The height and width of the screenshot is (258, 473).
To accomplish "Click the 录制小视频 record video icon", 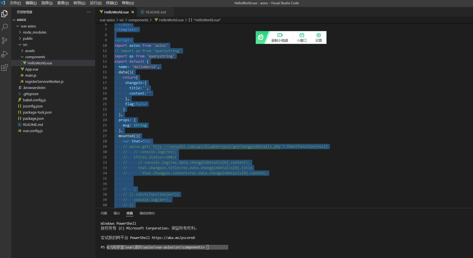I will (x=280, y=37).
